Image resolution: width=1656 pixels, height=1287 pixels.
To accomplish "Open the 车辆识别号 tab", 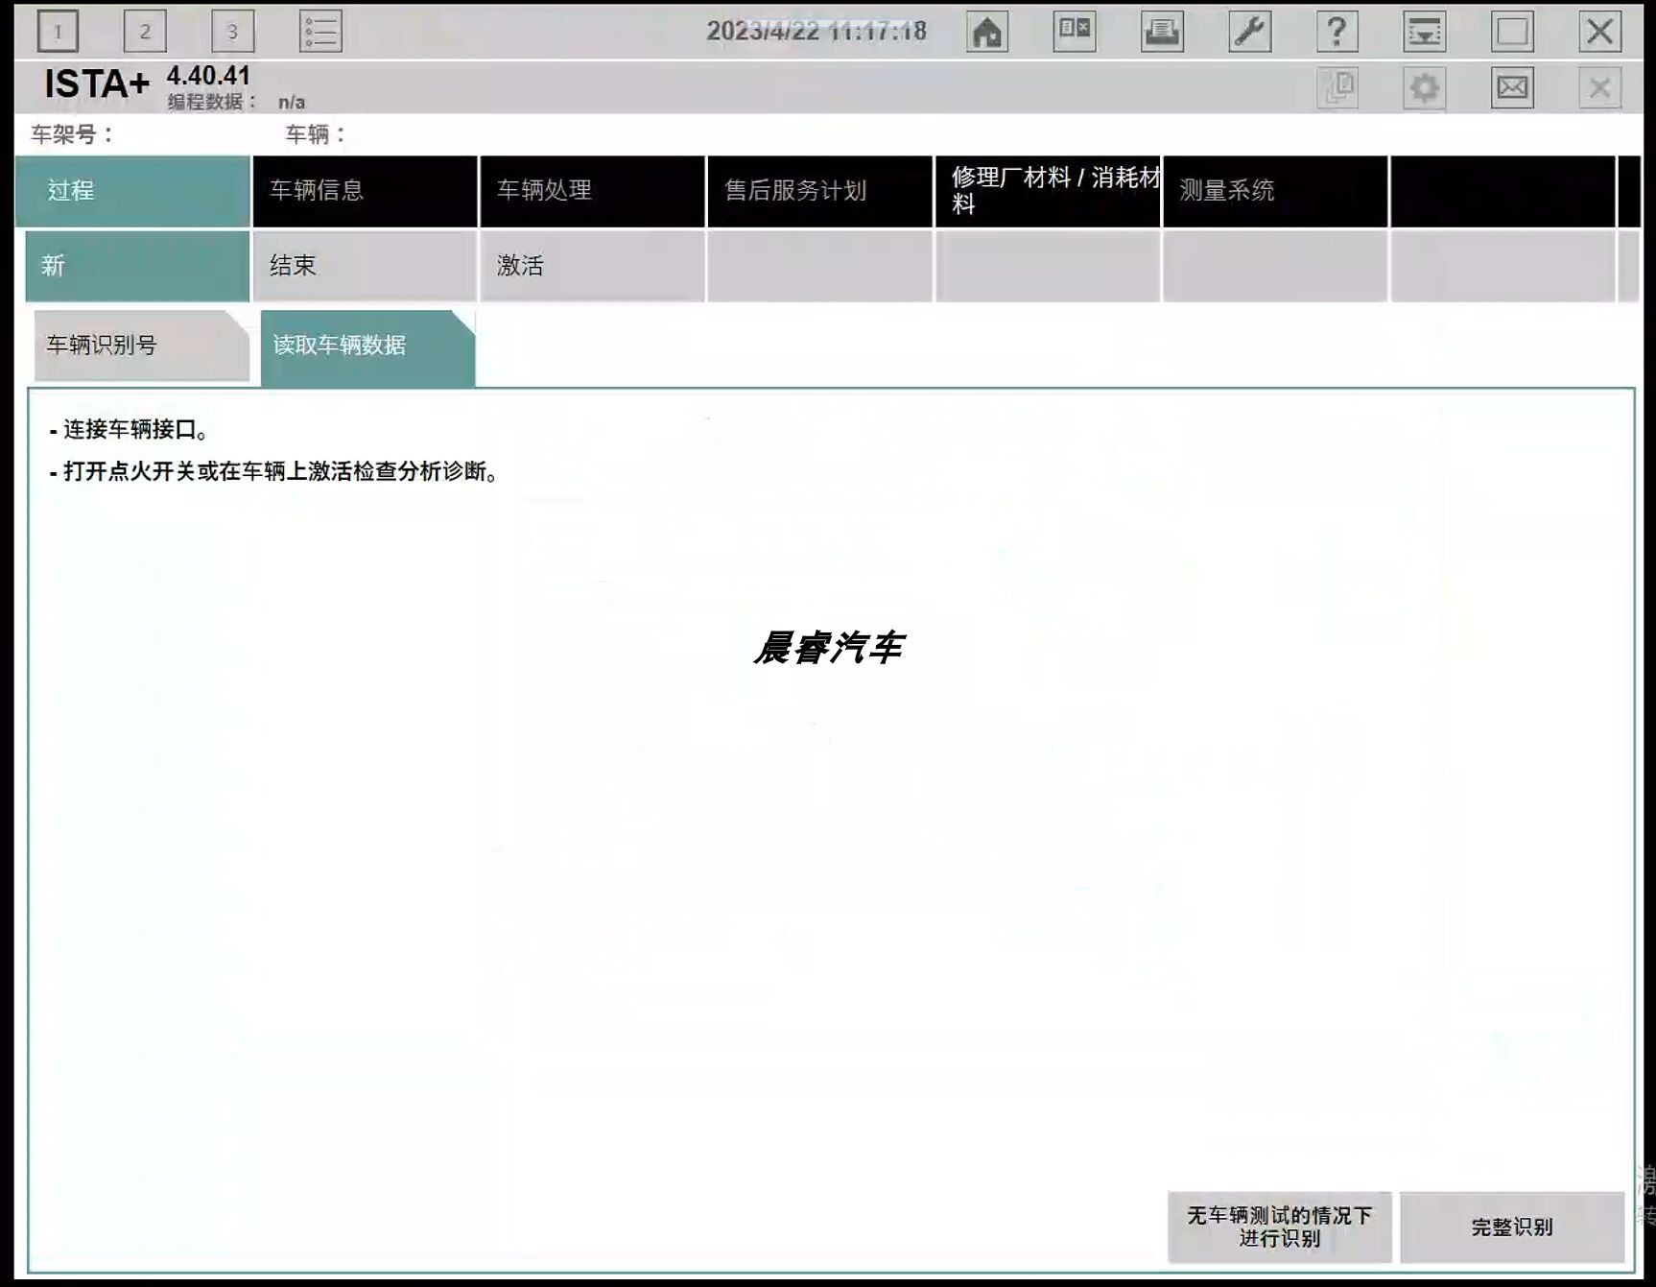I will 141,346.
